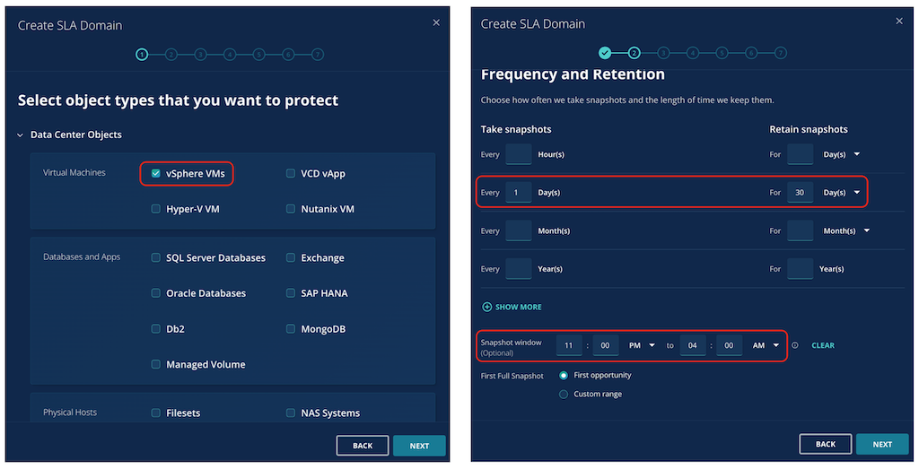919x469 pixels.
Task: Click the Every Hour(s) frequency input field
Action: (x=518, y=154)
